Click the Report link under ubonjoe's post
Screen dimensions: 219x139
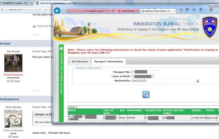(x=36, y=90)
